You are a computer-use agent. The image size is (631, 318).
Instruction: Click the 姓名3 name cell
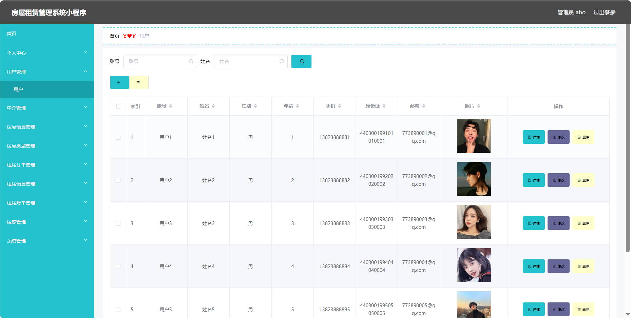208,223
